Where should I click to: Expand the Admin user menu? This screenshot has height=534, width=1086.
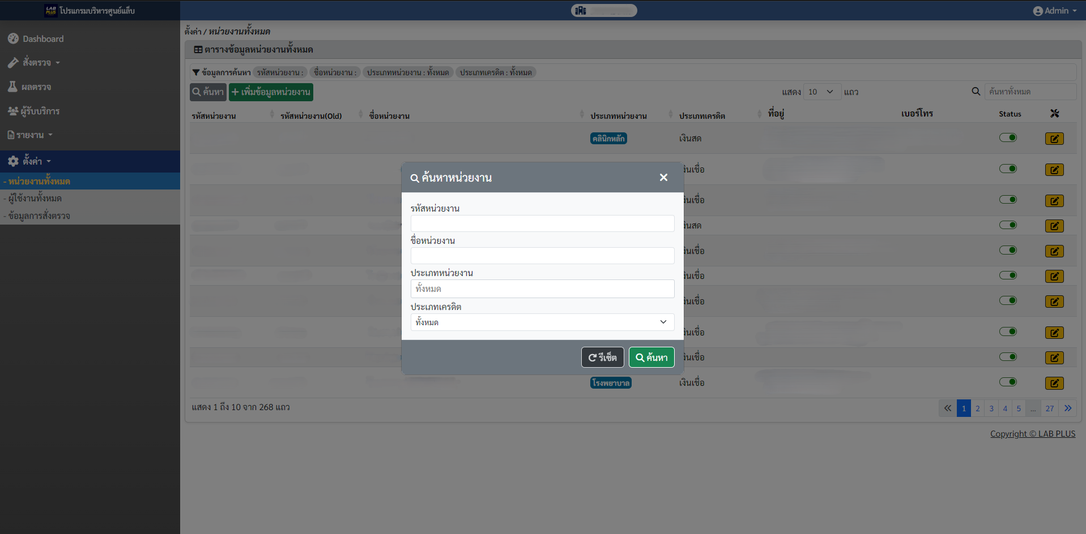[x=1054, y=11]
